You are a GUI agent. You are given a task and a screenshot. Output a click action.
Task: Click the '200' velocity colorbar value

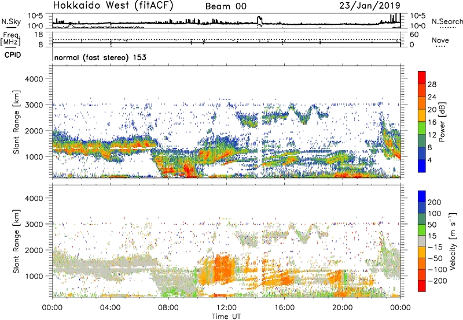click(x=435, y=202)
